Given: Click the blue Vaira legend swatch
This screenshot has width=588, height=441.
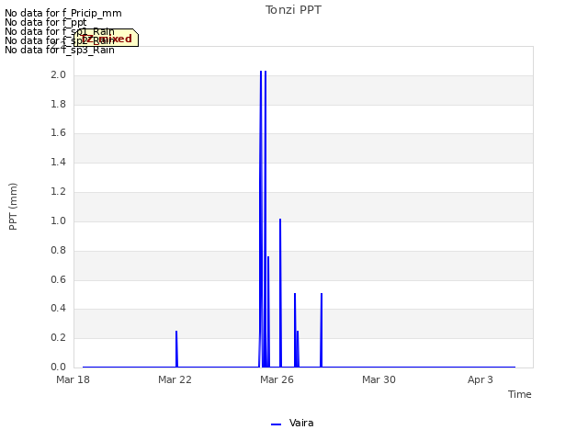Looking at the screenshot, I should pyautogui.click(x=276, y=424).
